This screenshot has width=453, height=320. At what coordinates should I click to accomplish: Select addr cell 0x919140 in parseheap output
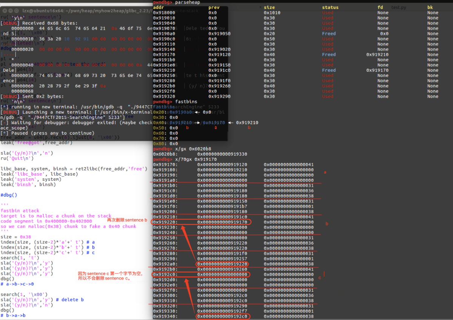(163, 49)
